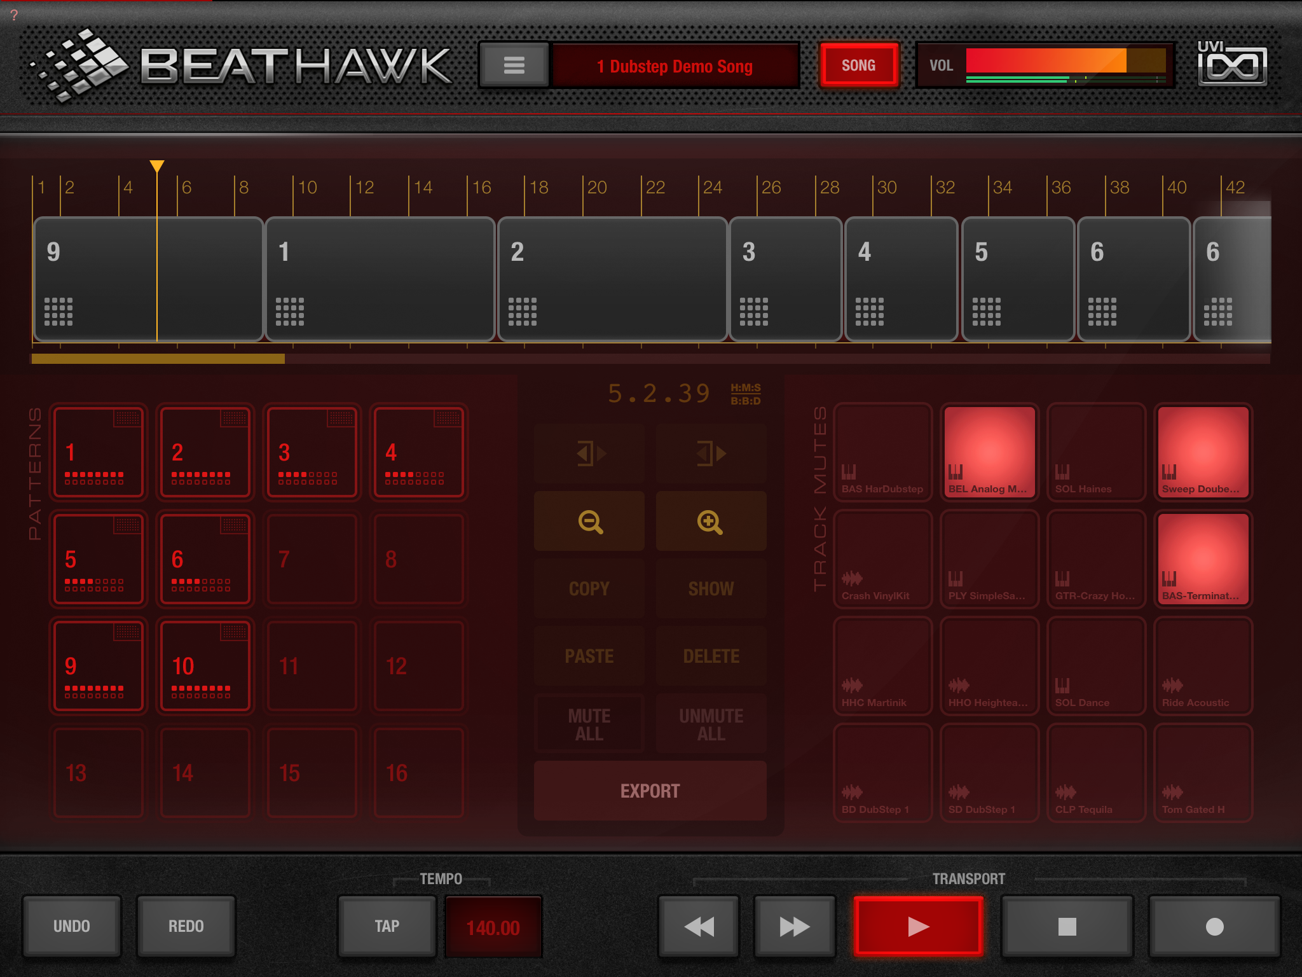Click the PASTE button
Screen dimensions: 1302x977
(x=589, y=656)
